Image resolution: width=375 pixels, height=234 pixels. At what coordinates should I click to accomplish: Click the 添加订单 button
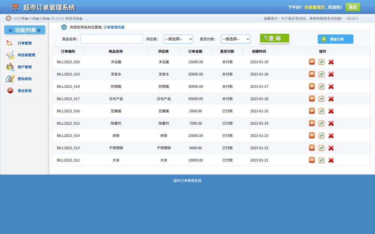coord(335,39)
